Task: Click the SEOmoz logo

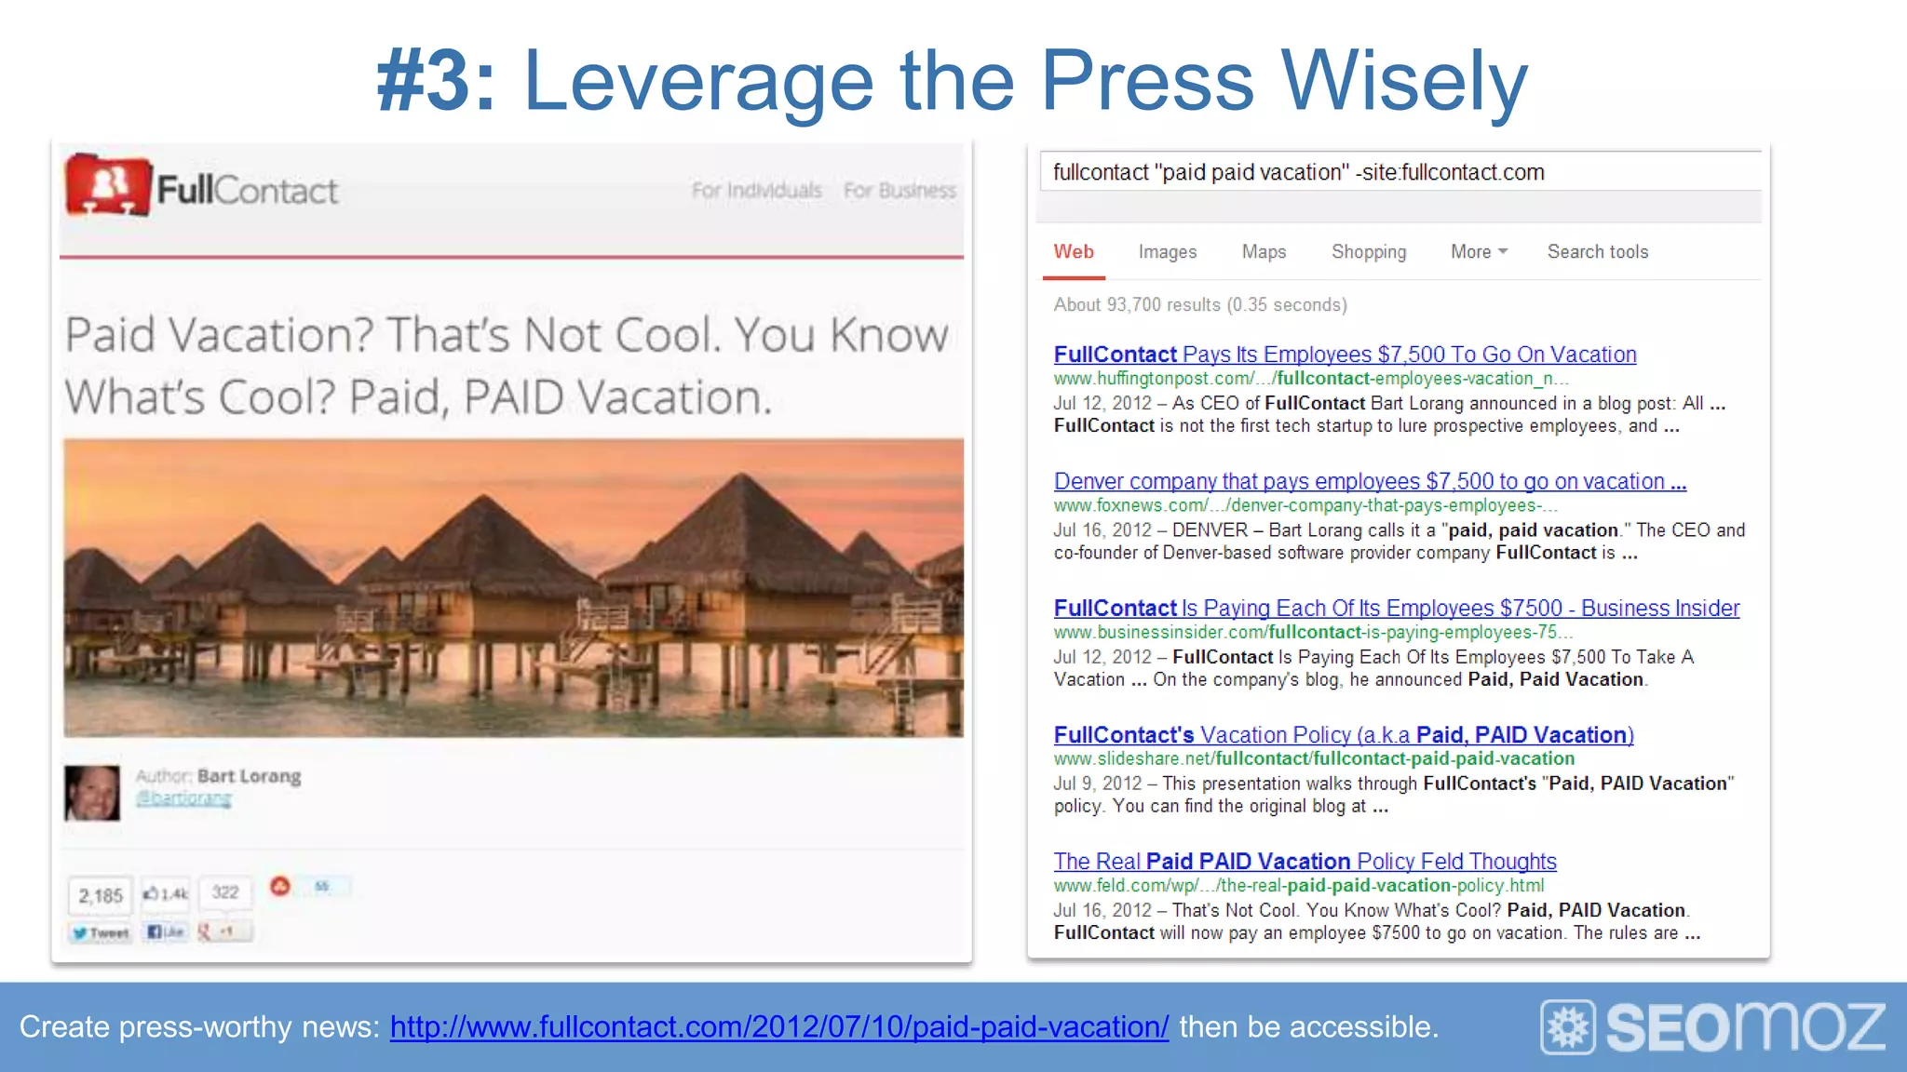Action: pyautogui.click(x=1712, y=1027)
